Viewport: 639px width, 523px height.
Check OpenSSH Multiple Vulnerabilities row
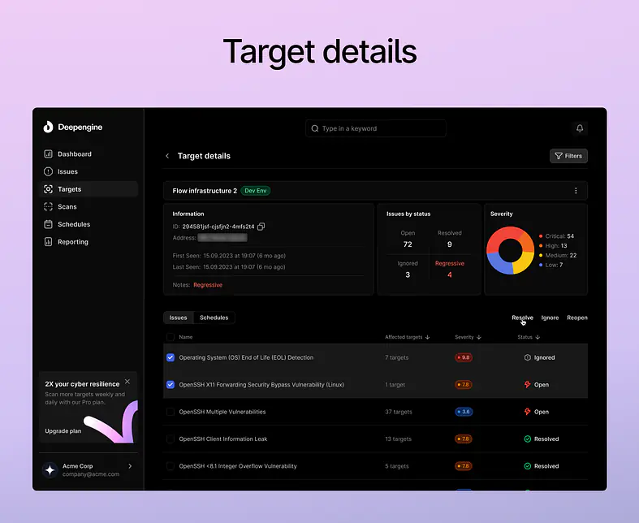pyautogui.click(x=171, y=412)
